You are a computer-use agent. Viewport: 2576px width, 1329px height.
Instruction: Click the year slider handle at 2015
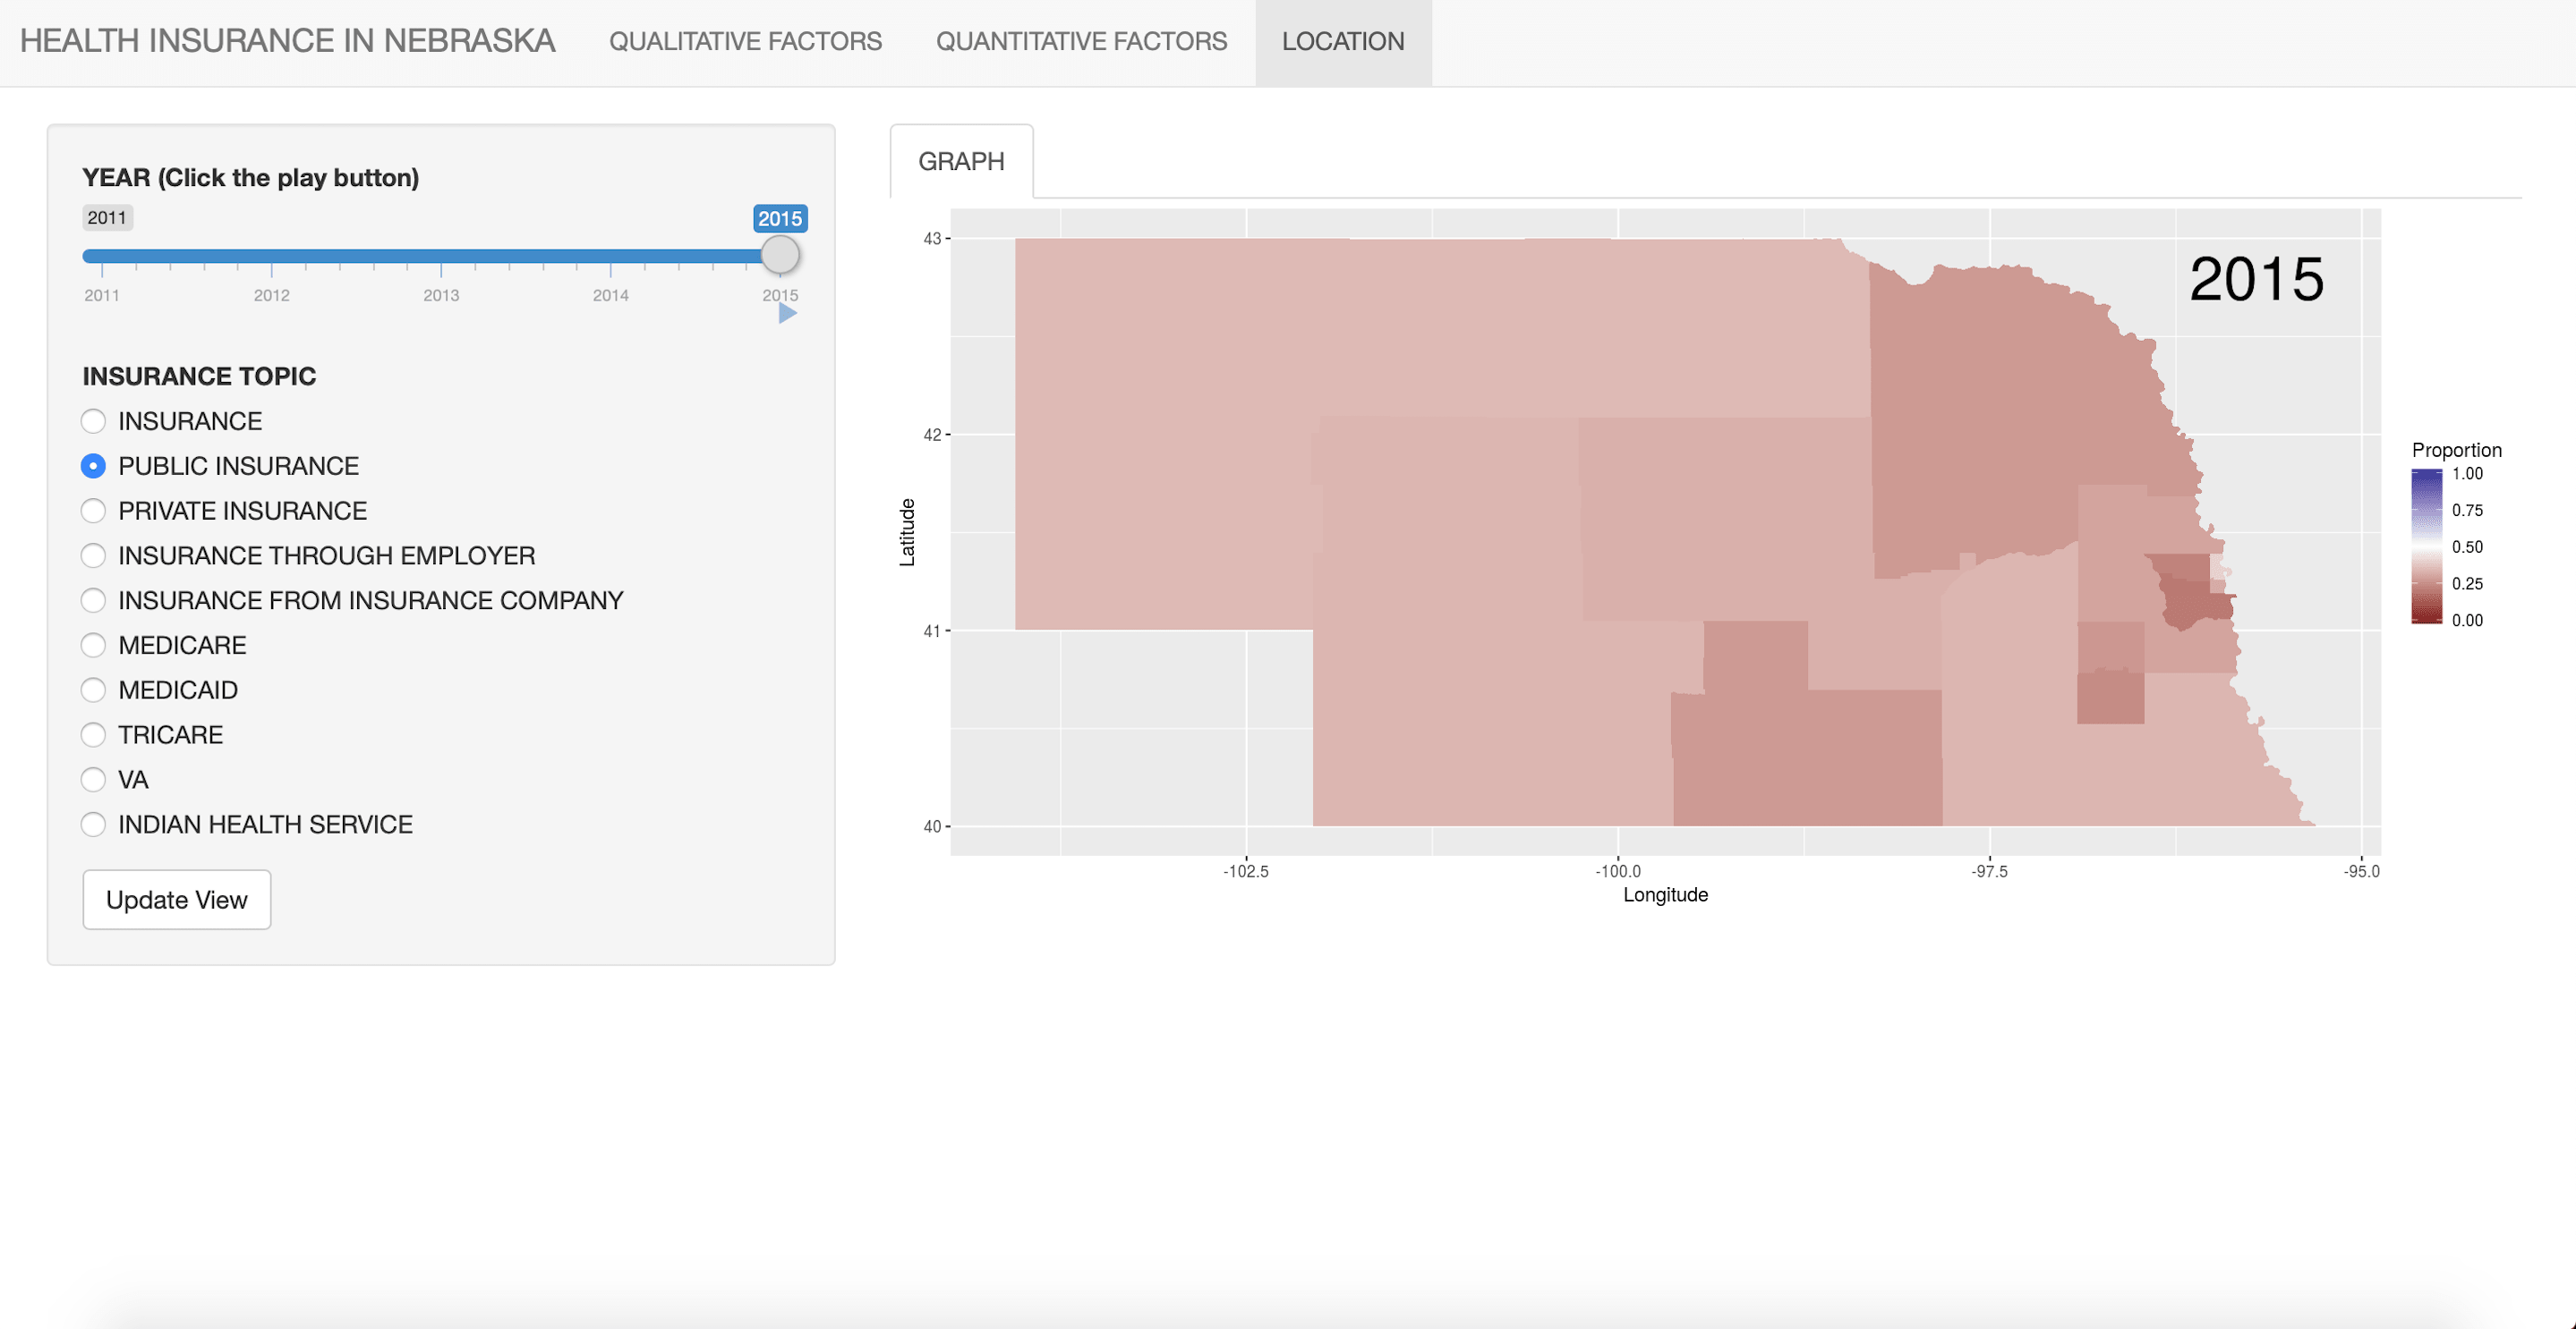click(780, 256)
